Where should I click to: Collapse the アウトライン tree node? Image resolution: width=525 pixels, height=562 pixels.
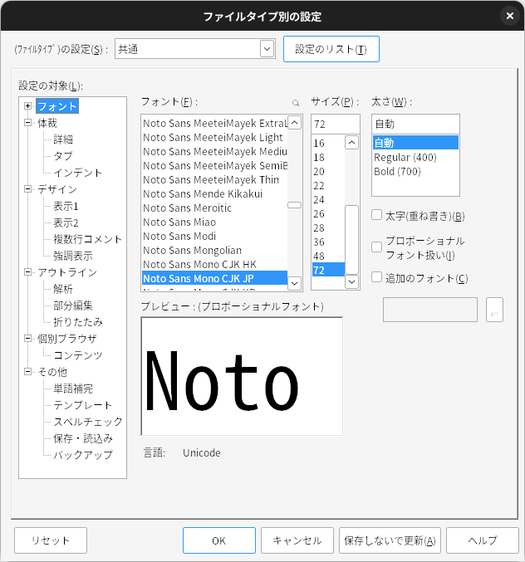[28, 272]
